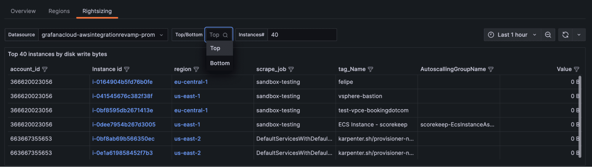Click the panel title Top 40 instances
Image resolution: width=592 pixels, height=167 pixels.
coord(57,54)
